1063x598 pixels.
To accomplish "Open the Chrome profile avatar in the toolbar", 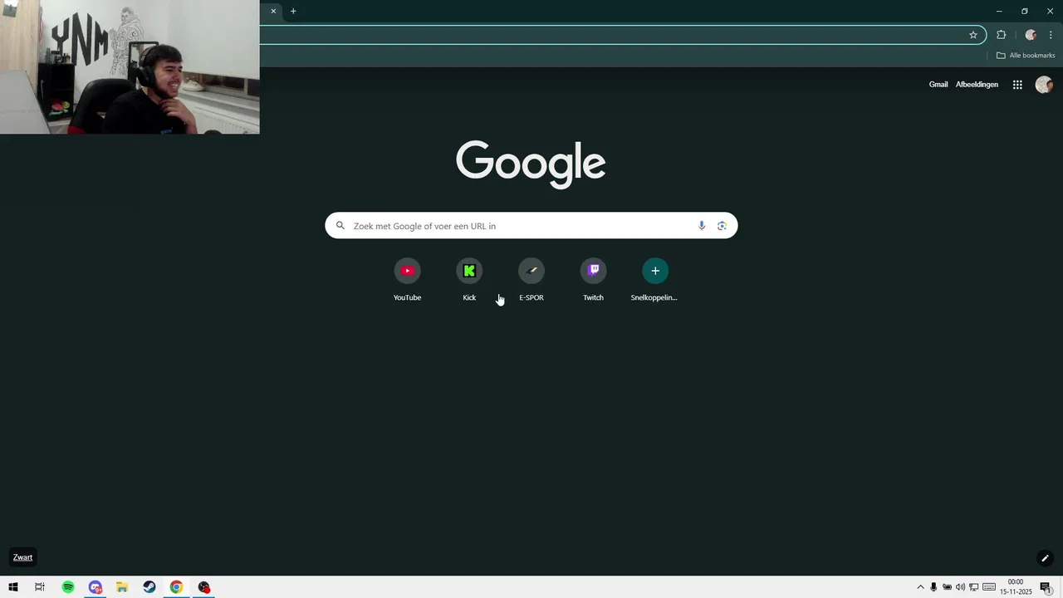I will (1031, 35).
